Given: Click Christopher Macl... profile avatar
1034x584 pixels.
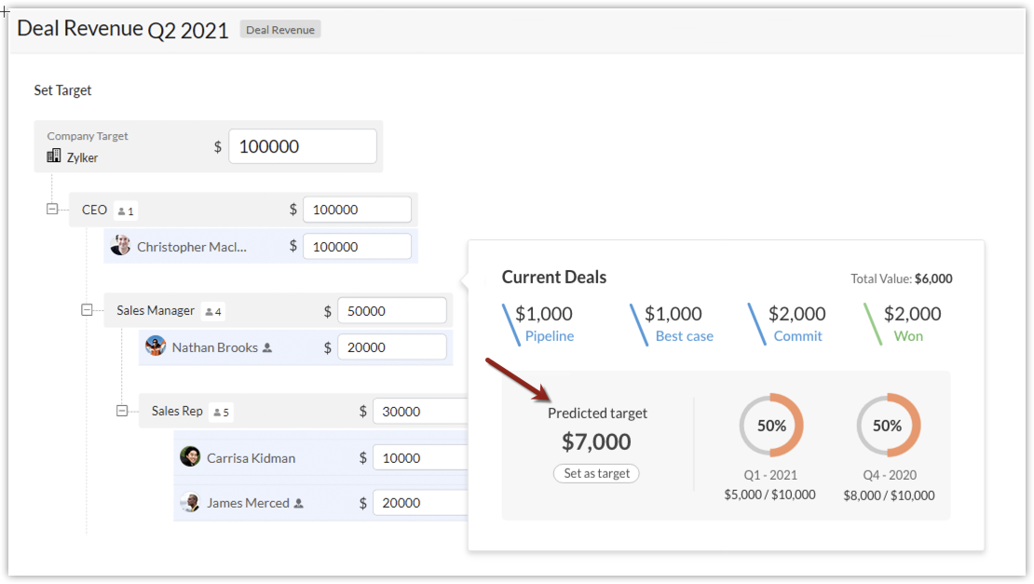Looking at the screenshot, I should (120, 246).
